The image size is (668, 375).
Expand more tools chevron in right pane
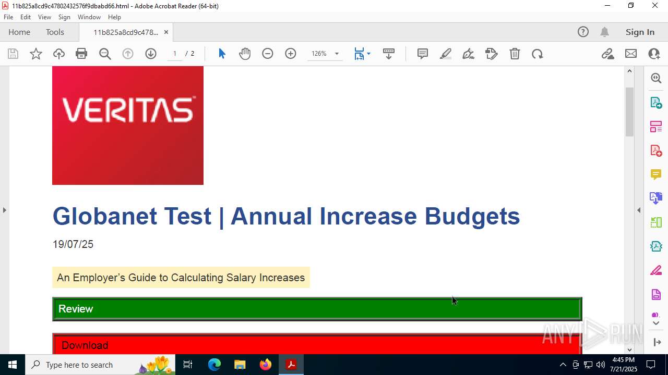coord(656,323)
